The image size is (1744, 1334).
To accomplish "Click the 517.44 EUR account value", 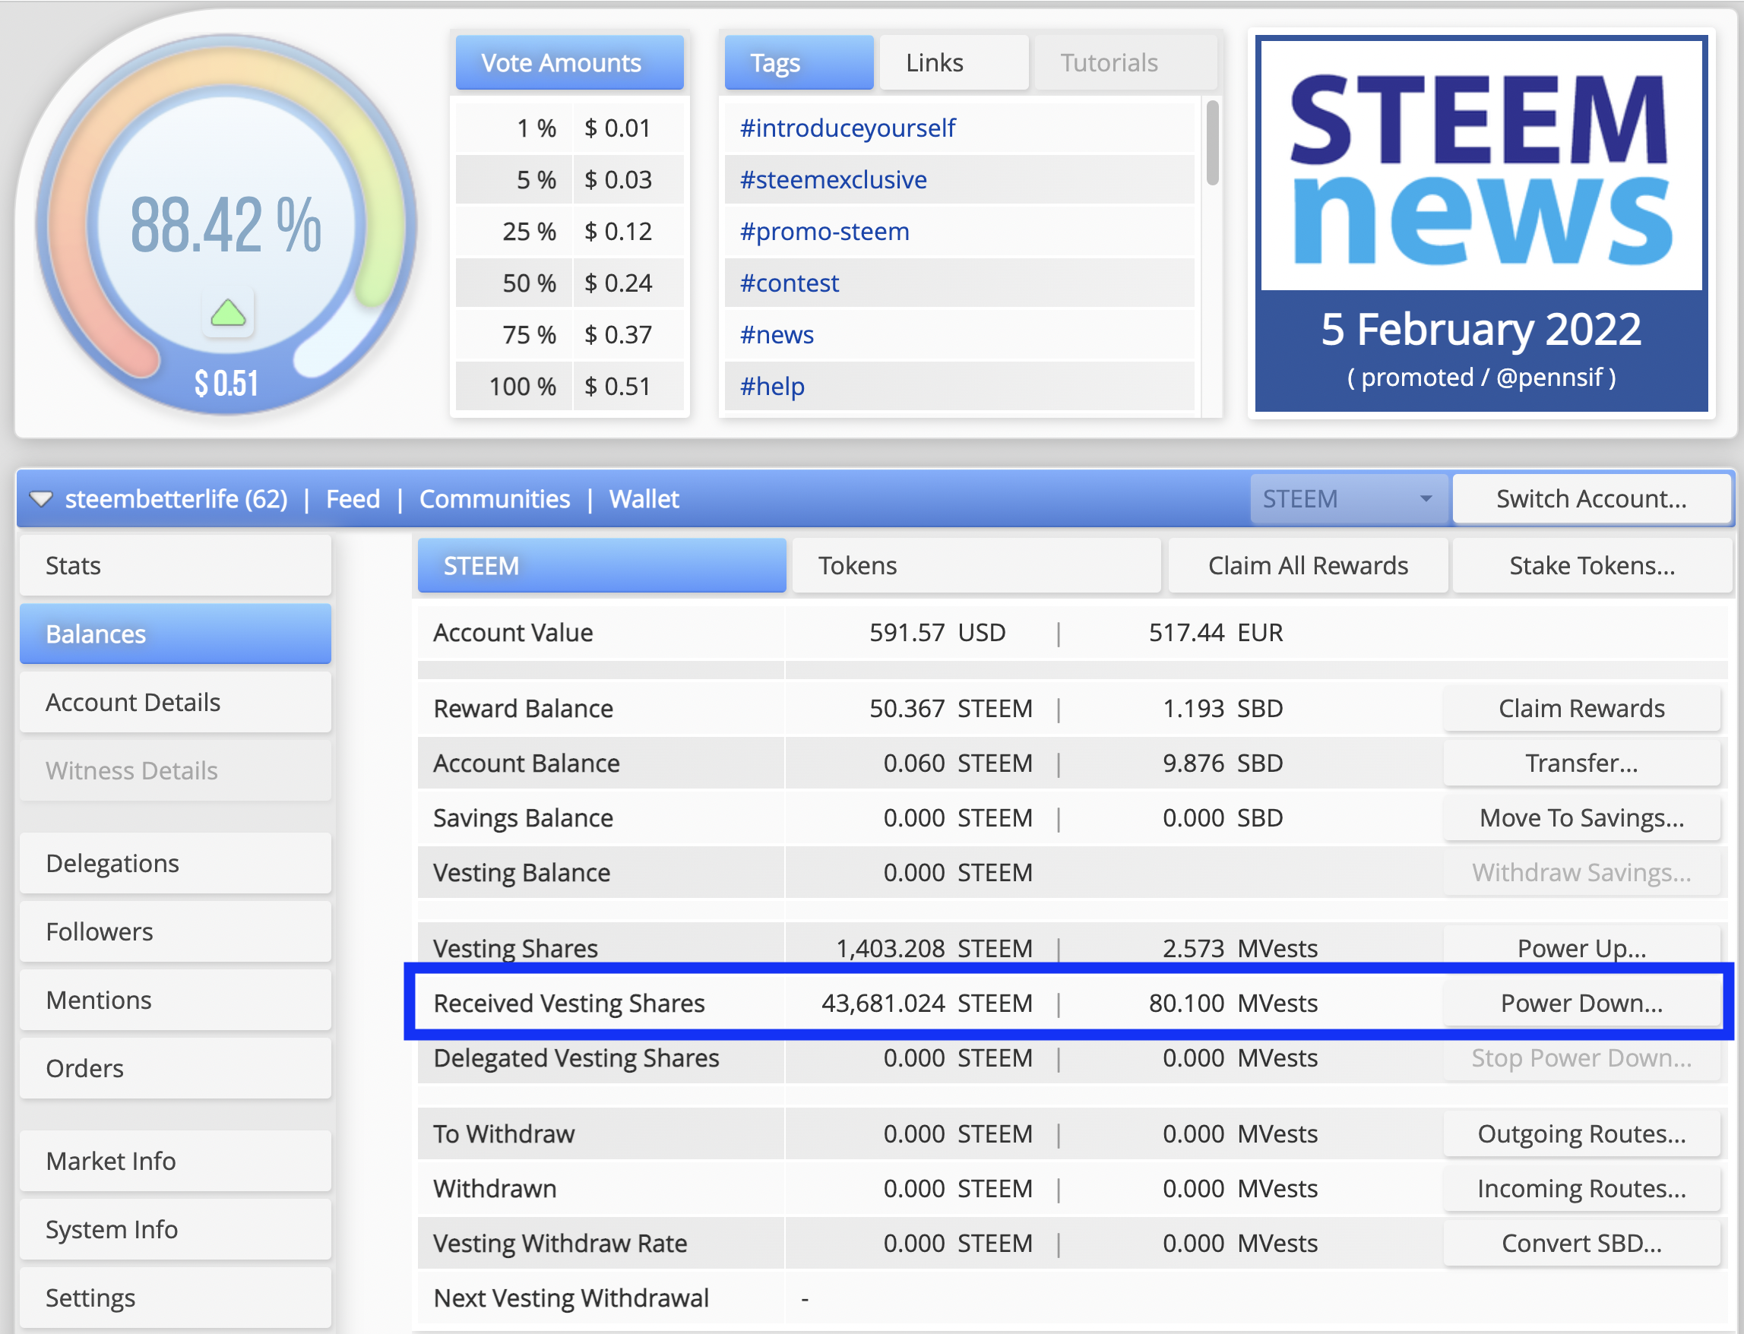I will 1216,633.
